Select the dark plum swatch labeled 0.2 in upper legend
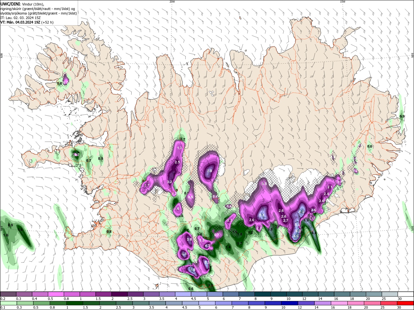The height and width of the screenshot is (310, 414). (8, 294)
